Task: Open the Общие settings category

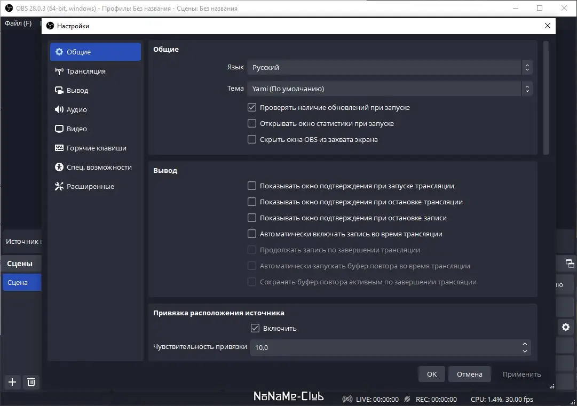Action: point(96,52)
